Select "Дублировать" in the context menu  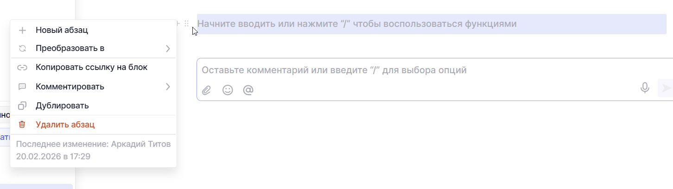62,106
